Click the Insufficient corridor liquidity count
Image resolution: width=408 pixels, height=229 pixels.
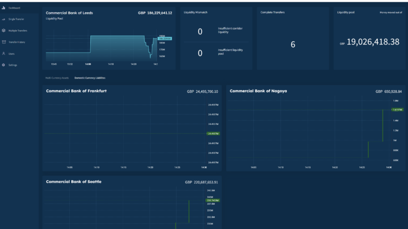[200, 32]
